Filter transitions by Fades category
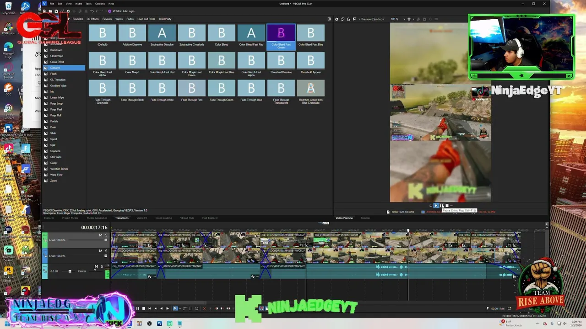The height and width of the screenshot is (329, 586). 130,19
